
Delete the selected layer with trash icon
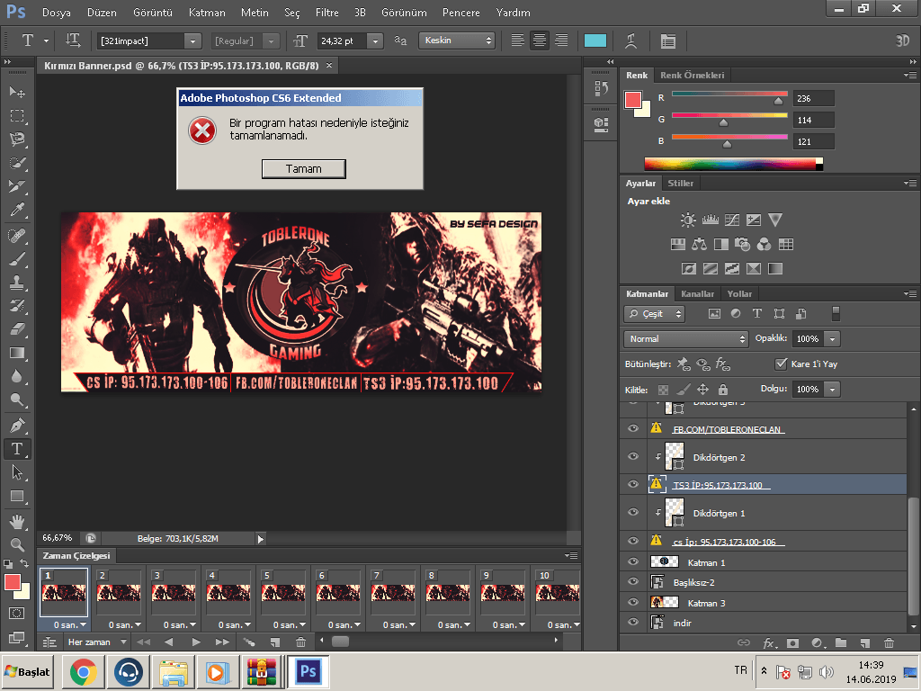point(890,642)
